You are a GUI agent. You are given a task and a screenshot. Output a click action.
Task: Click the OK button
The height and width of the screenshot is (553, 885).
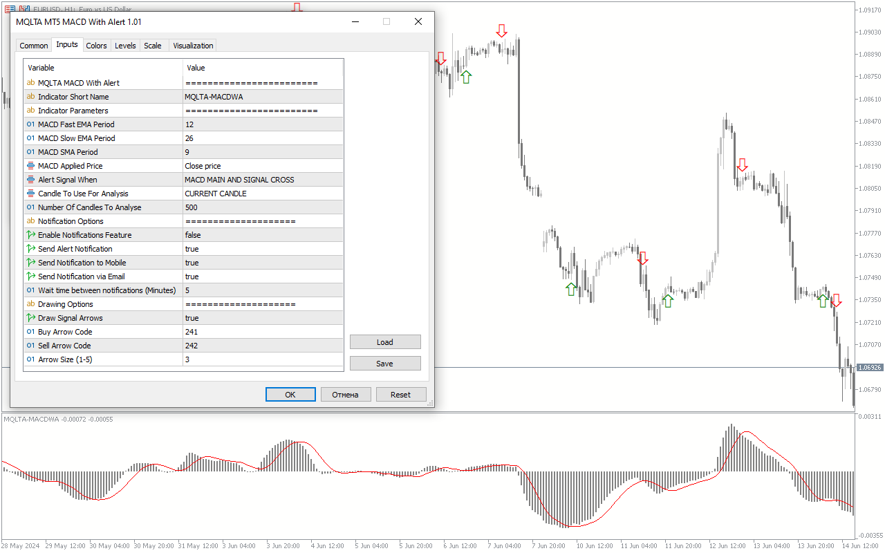[x=290, y=395]
